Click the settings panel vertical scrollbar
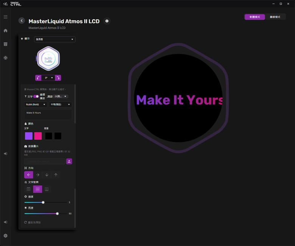The height and width of the screenshot is (246, 295). coord(75,104)
